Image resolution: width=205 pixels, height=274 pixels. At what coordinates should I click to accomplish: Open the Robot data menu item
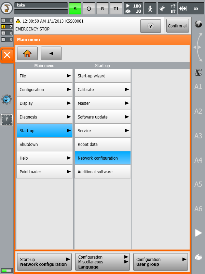tap(102, 145)
